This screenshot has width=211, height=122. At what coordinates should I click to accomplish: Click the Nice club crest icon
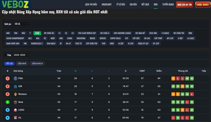point(15,102)
